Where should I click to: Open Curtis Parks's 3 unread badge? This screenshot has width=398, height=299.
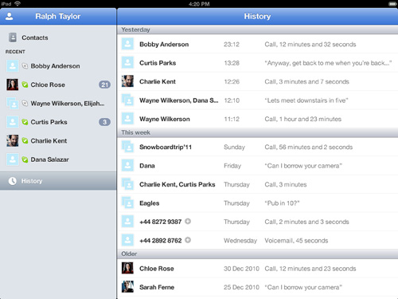(104, 122)
